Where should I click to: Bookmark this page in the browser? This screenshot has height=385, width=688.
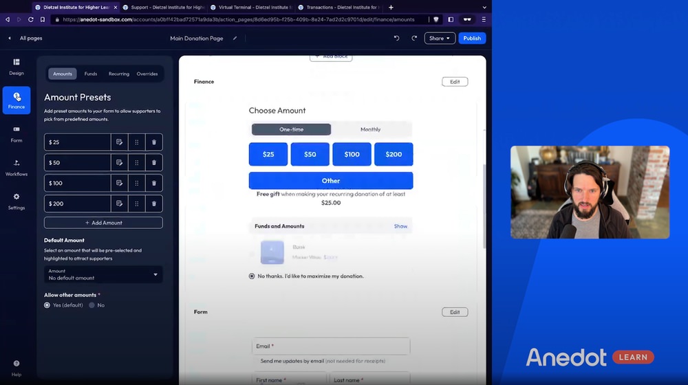(x=43, y=19)
